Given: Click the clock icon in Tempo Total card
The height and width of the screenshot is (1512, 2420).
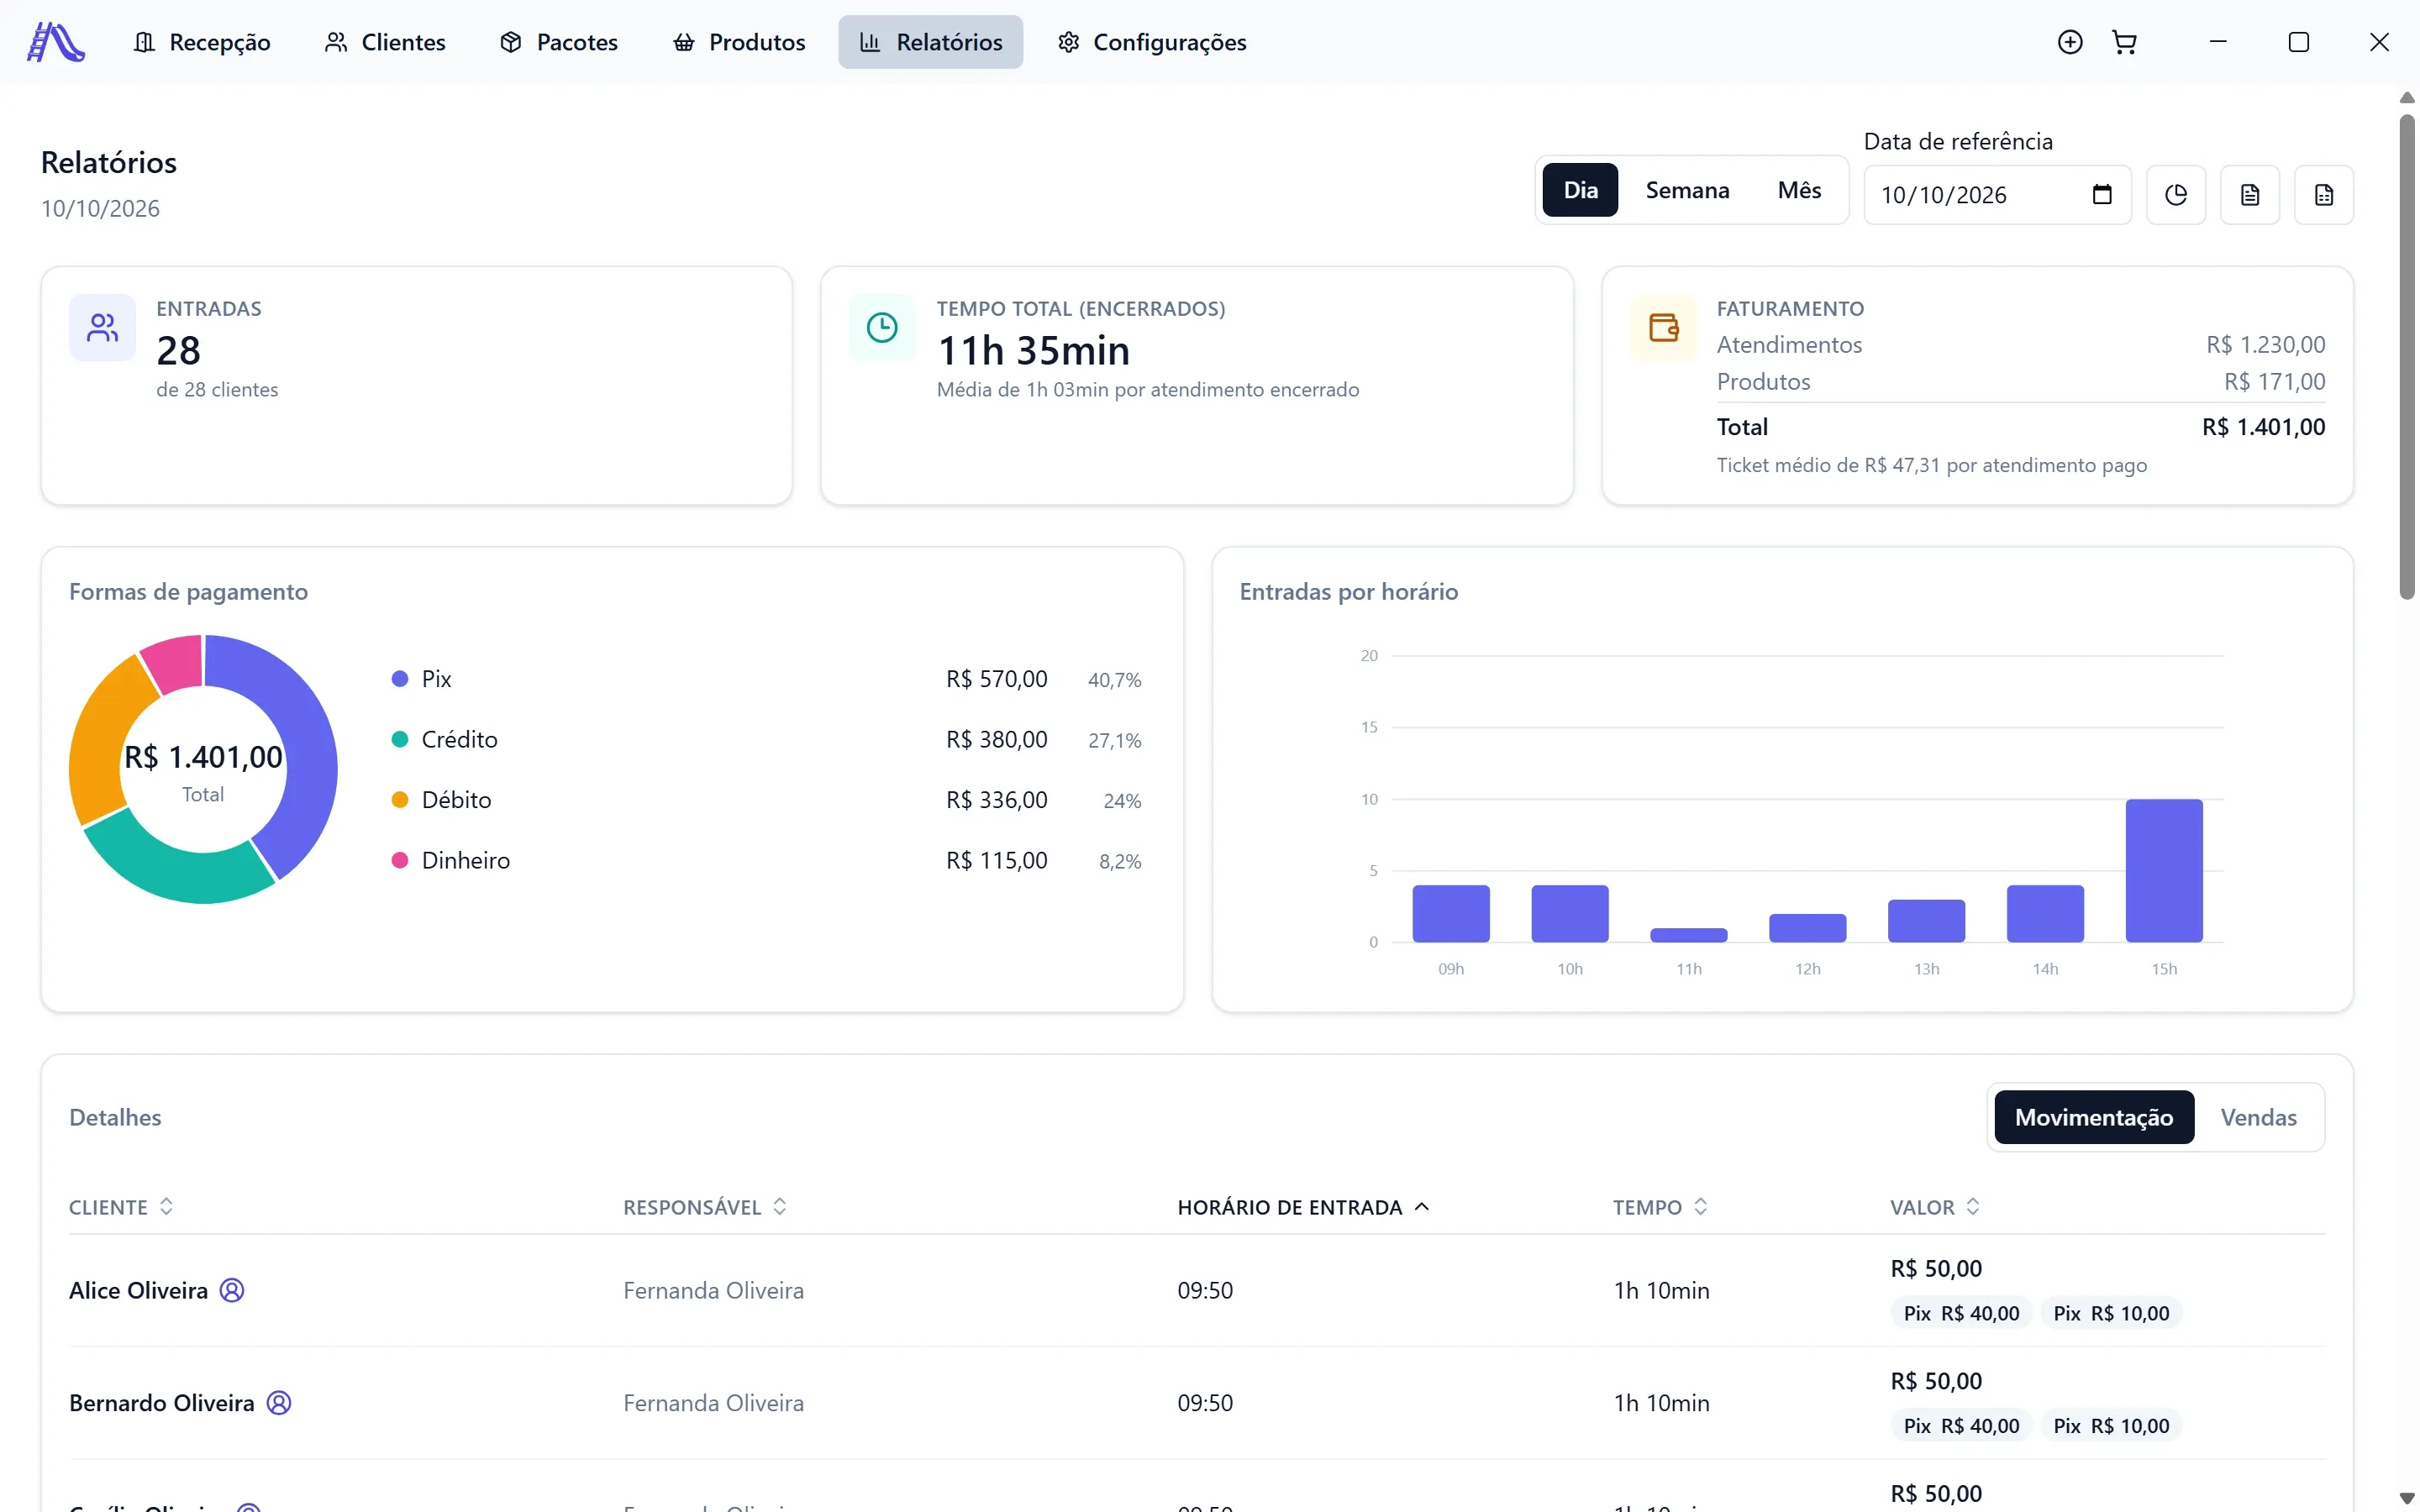Looking at the screenshot, I should [882, 328].
